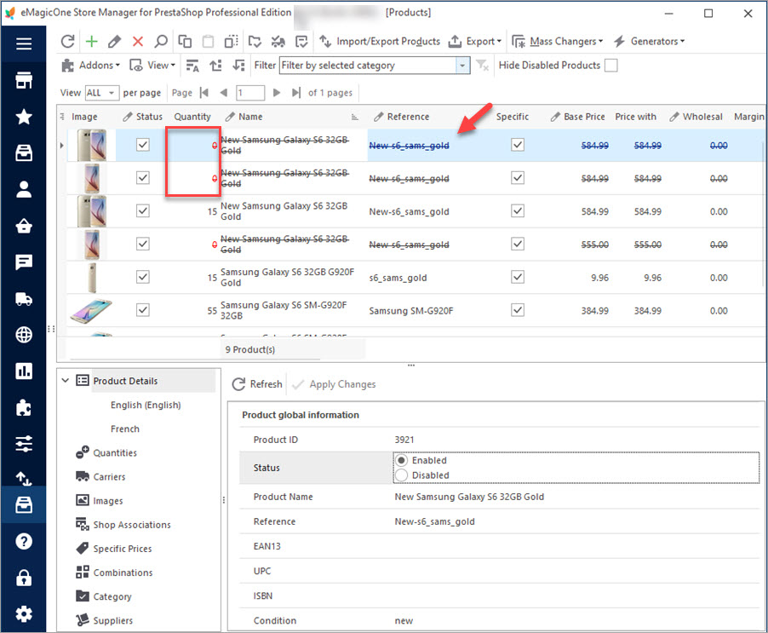Image resolution: width=768 pixels, height=633 pixels.
Task: Edit product using the pencil icon
Action: [115, 42]
